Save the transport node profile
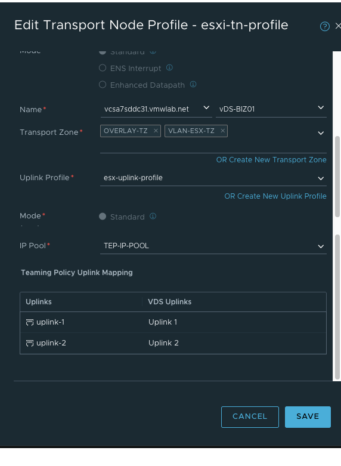341x466 pixels. coord(308,416)
